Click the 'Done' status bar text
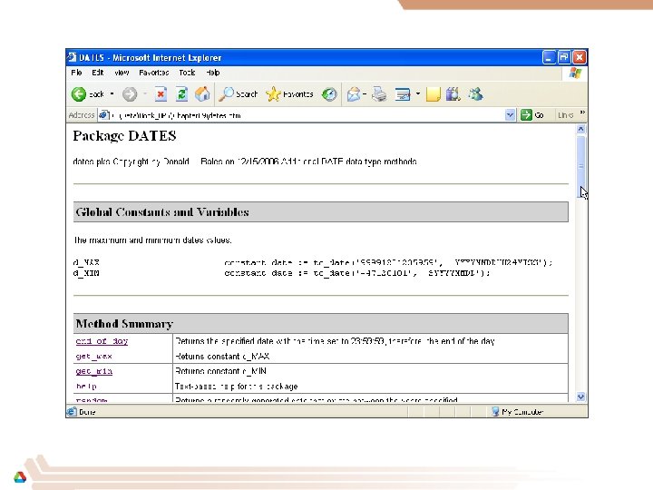 tap(87, 412)
